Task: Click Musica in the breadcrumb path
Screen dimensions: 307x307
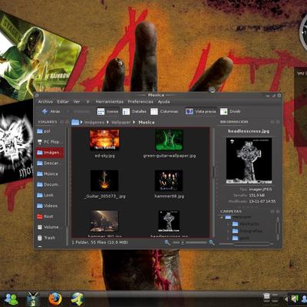Action: pos(147,122)
